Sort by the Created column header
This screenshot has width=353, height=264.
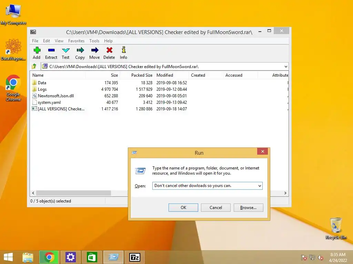(206, 75)
